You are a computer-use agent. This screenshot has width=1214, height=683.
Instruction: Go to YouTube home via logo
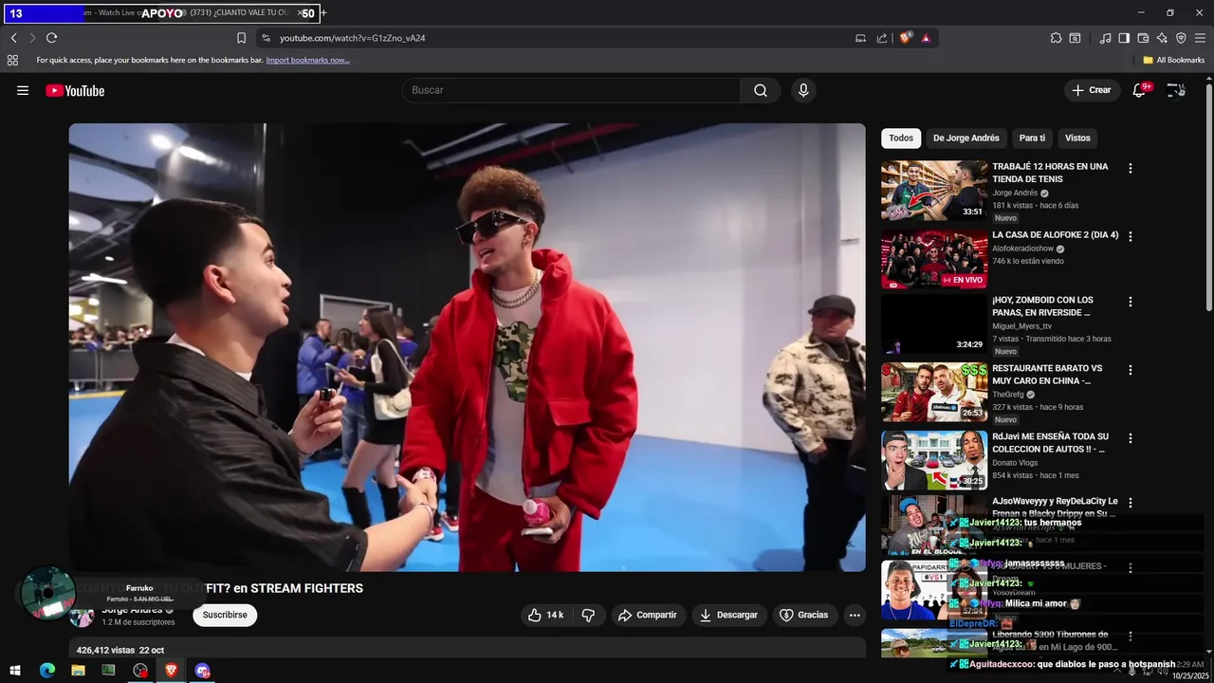[x=75, y=90]
